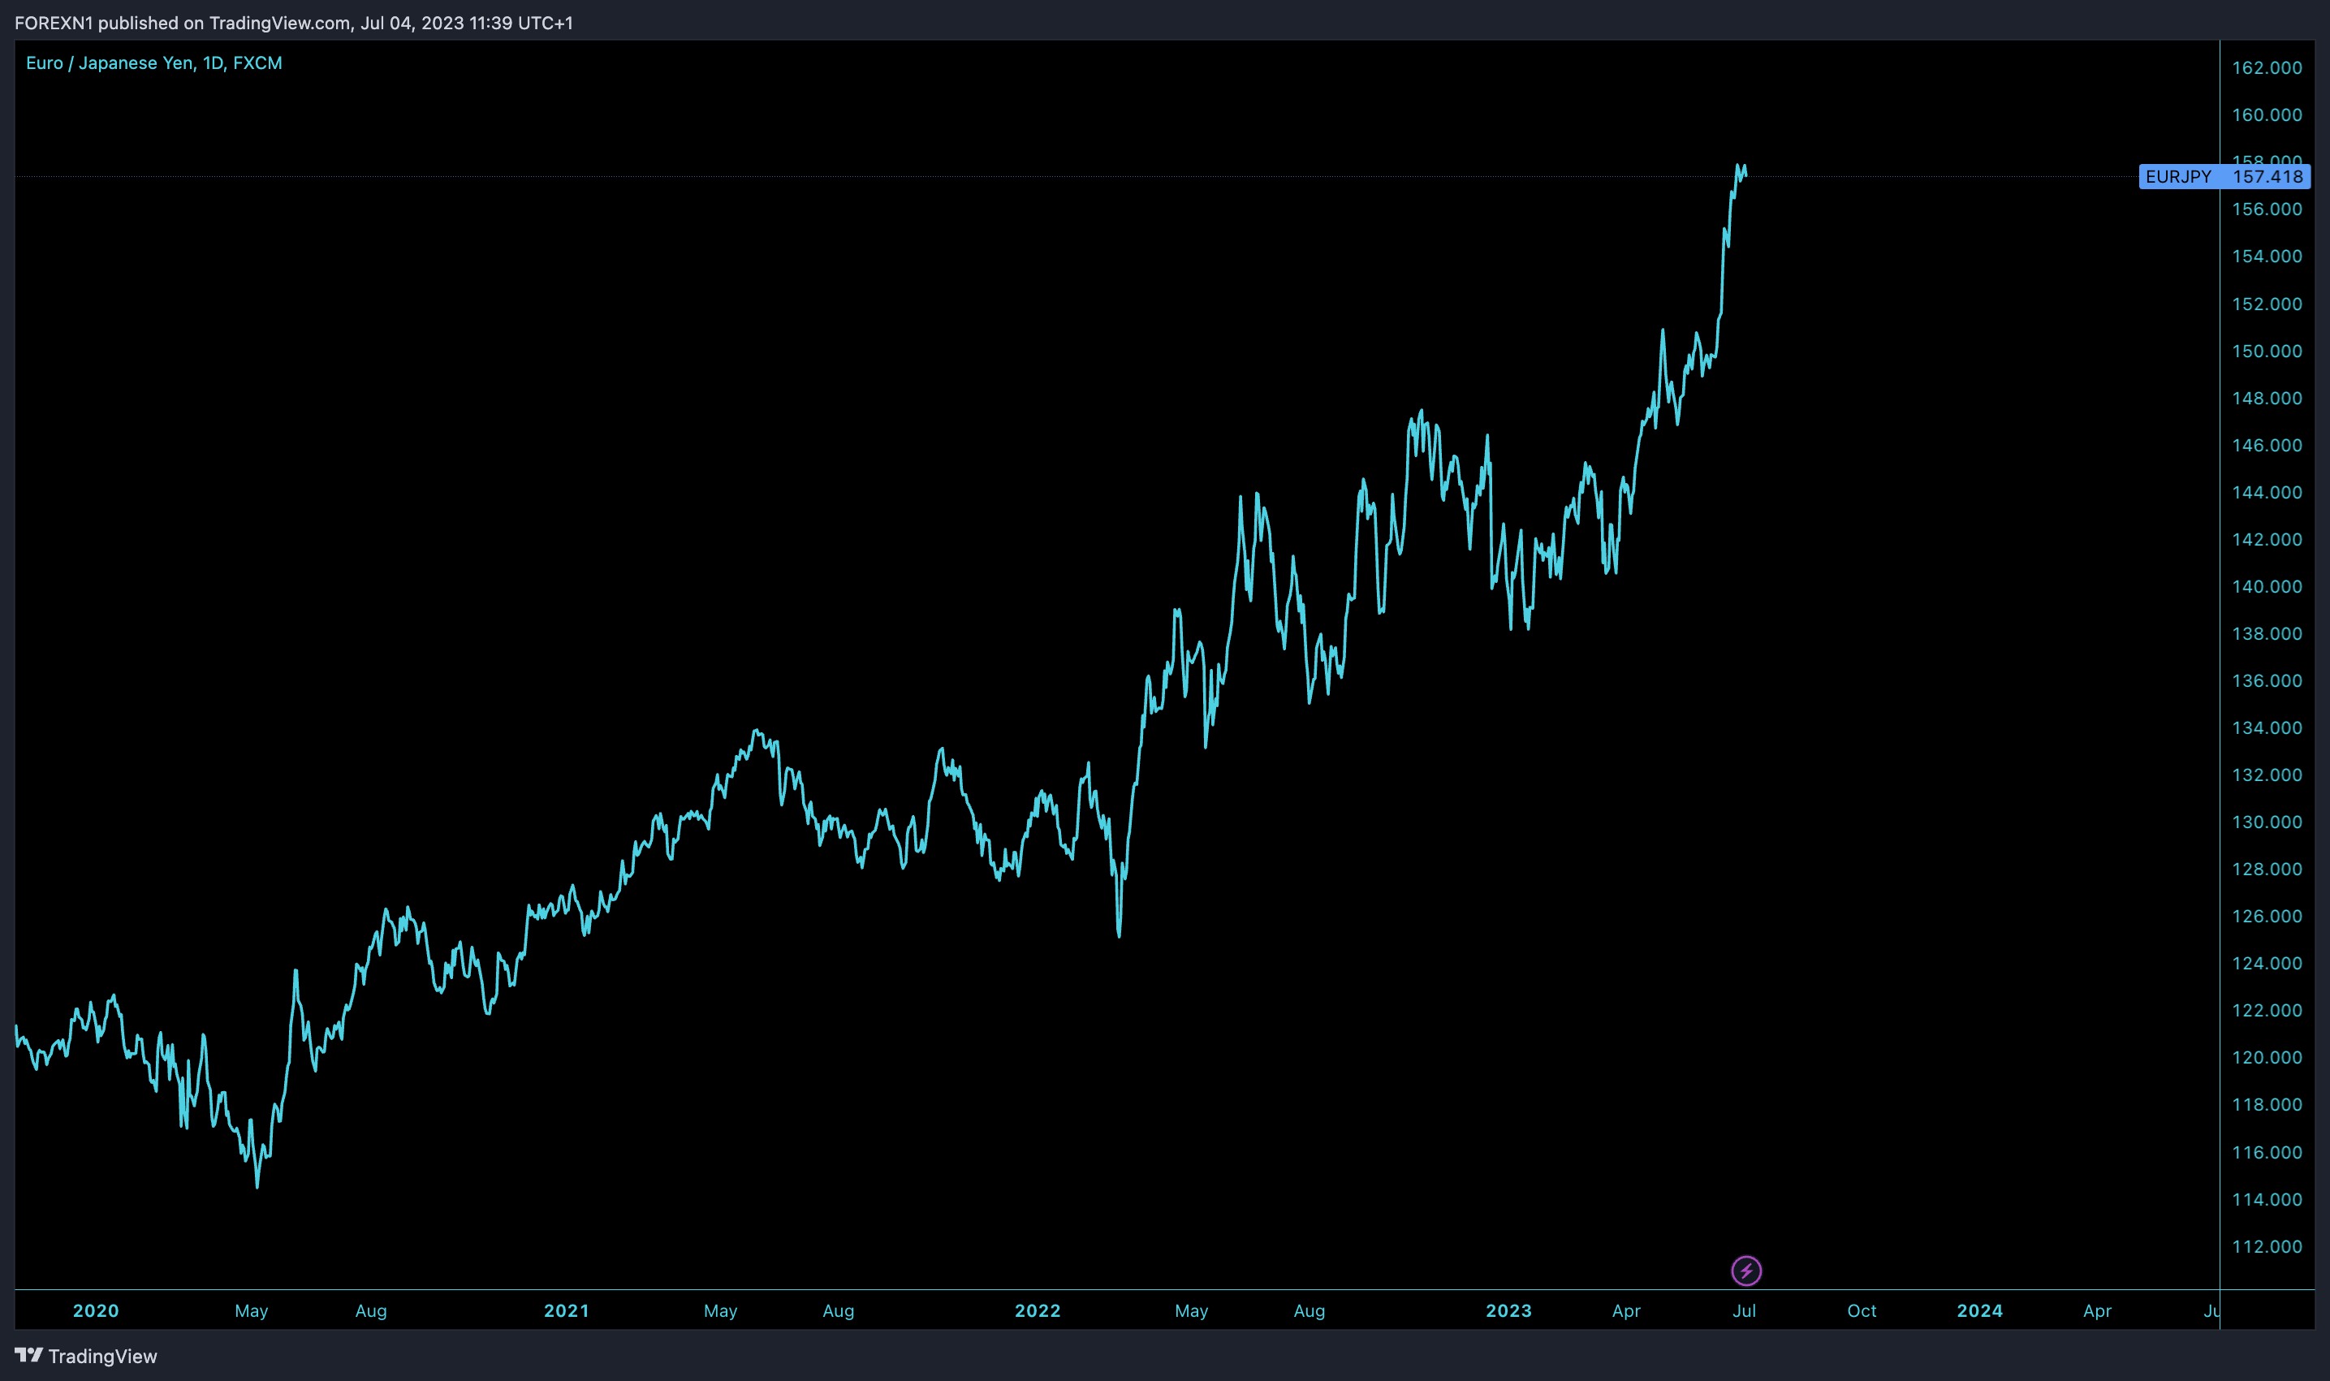The height and width of the screenshot is (1381, 2330).
Task: Click the 150.000 price axis label
Action: 2267,351
